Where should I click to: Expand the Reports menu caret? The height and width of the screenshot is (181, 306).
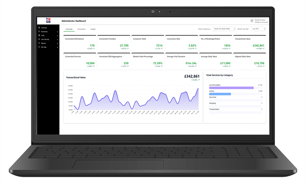pos(57,43)
